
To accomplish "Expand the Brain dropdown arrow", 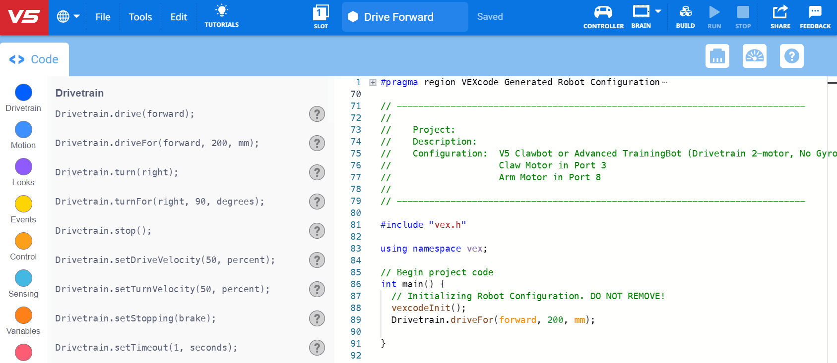I will 658,11.
